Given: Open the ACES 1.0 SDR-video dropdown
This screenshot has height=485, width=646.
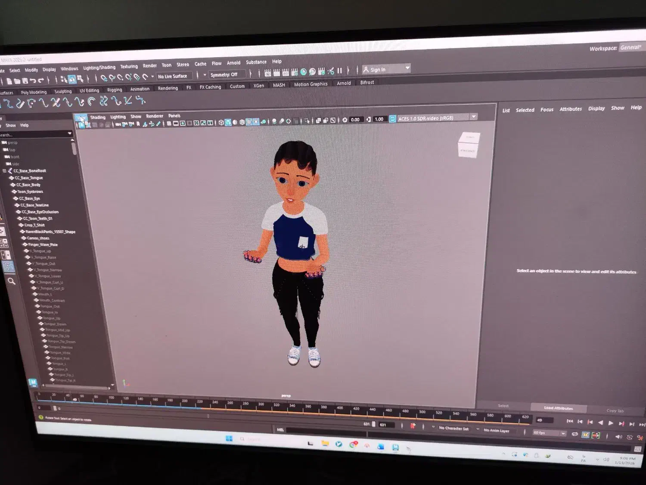Looking at the screenshot, I should pos(473,117).
